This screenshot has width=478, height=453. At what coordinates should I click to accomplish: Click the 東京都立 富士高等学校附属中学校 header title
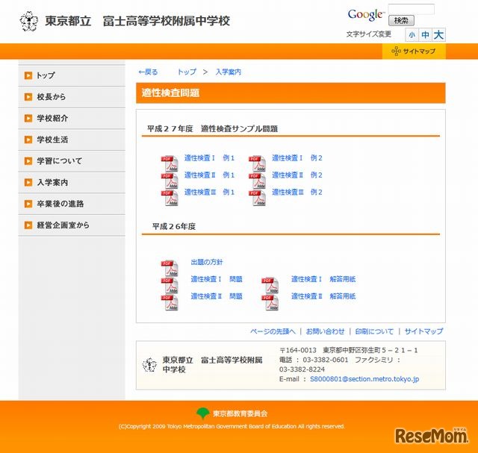click(x=137, y=21)
